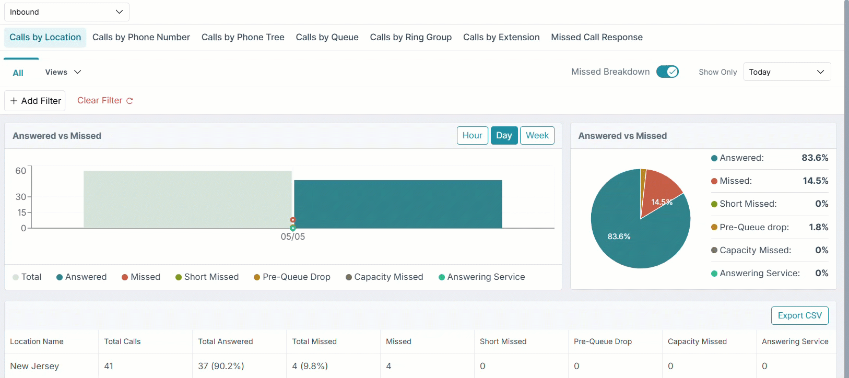
Task: Open the Today date range dropdown
Action: (787, 72)
